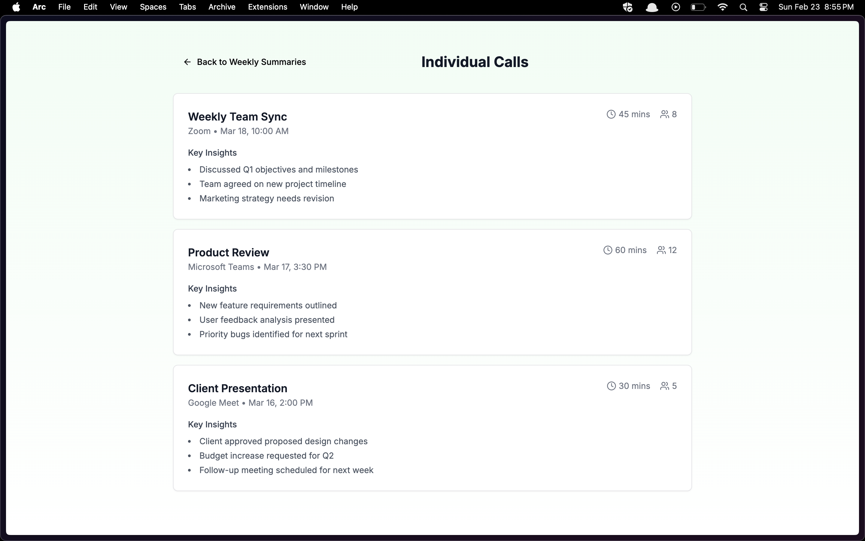The image size is (865, 541).
Task: Click the Individual Calls heading
Action: click(x=474, y=62)
